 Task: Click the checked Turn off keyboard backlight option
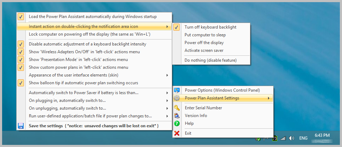(211, 27)
